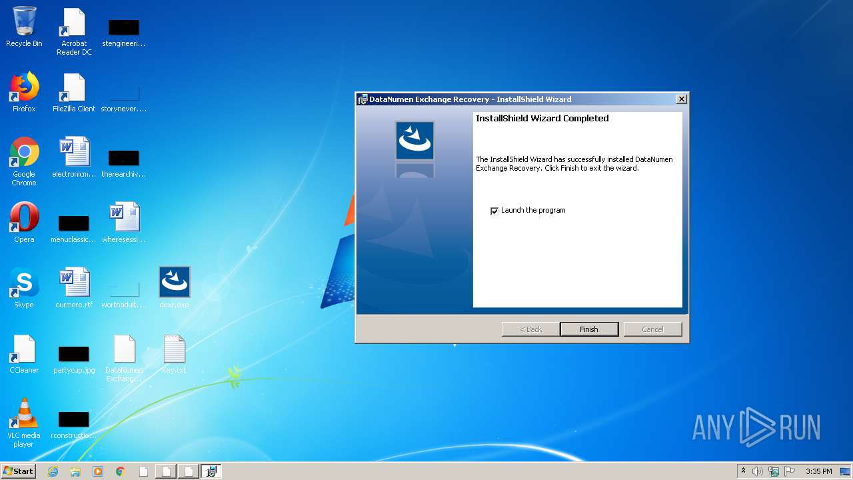Click the disabled Back button
This screenshot has height=480, width=853.
point(530,329)
